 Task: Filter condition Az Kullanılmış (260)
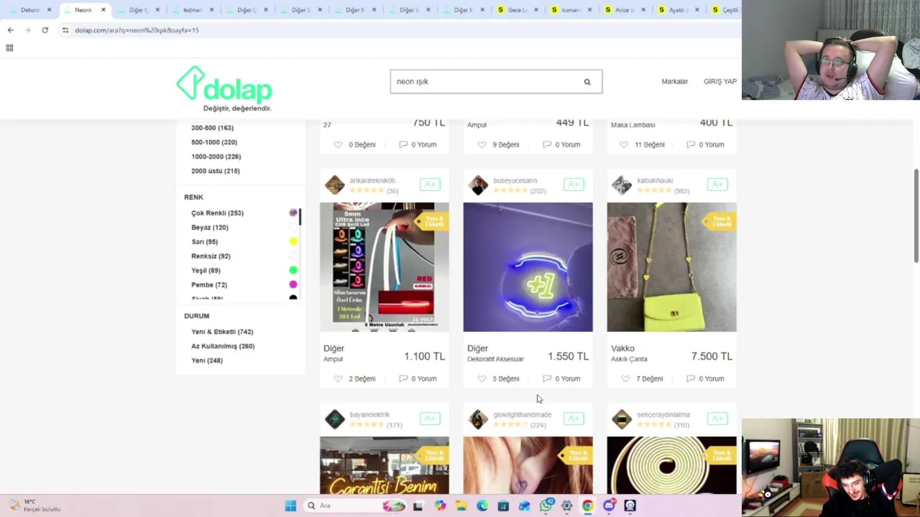[223, 346]
